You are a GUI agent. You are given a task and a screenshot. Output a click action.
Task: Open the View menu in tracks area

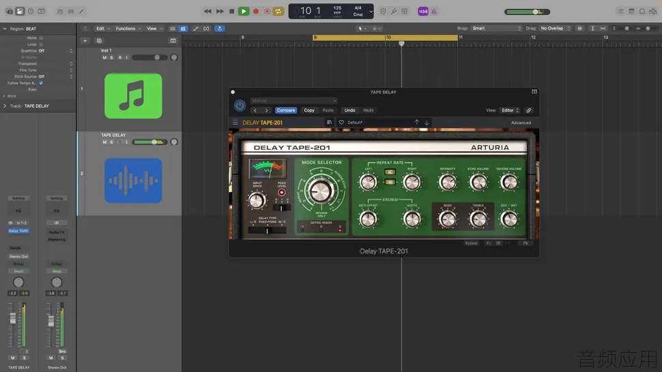point(154,29)
